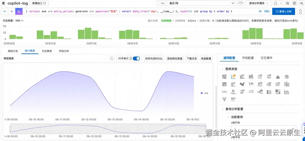Select the funnel chart type icon
Image resolution: width=305 pixels, height=141 pixels.
coord(224,99)
